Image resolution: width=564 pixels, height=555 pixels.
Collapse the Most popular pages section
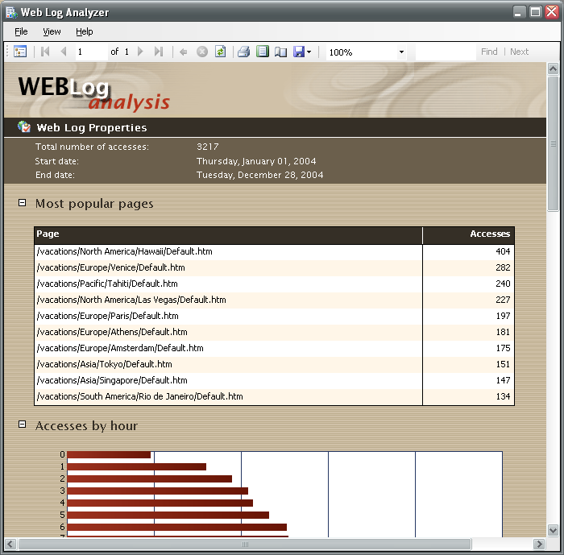[x=23, y=203]
